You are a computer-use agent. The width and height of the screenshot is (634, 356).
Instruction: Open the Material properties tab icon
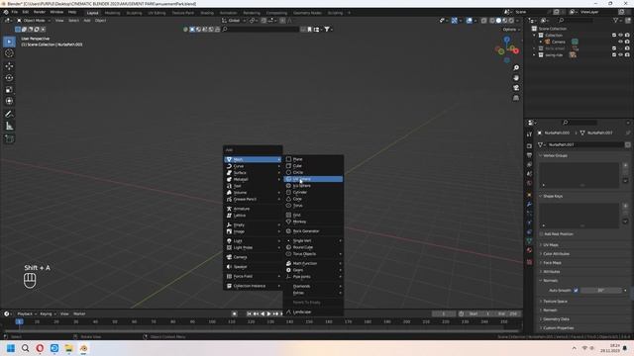[x=529, y=250]
